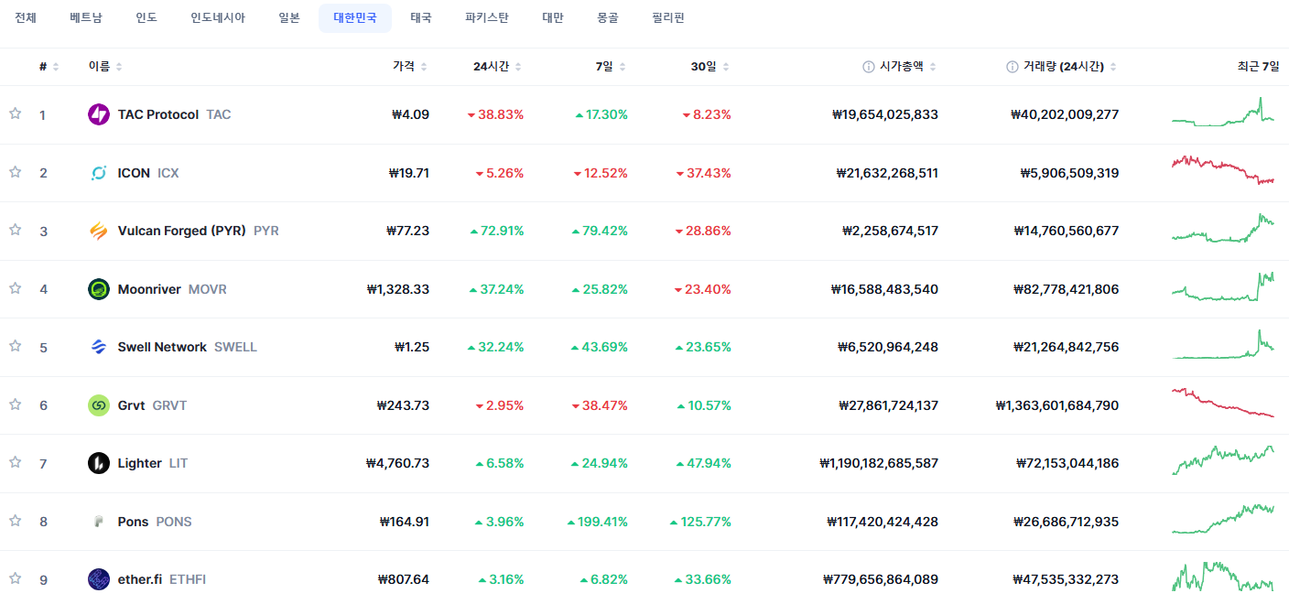Click the info icon beside 시가총액
The image size is (1289, 604).
(868, 67)
